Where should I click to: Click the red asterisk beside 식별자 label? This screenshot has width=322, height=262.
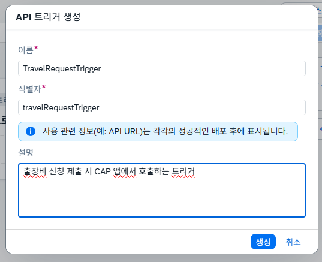(44, 87)
